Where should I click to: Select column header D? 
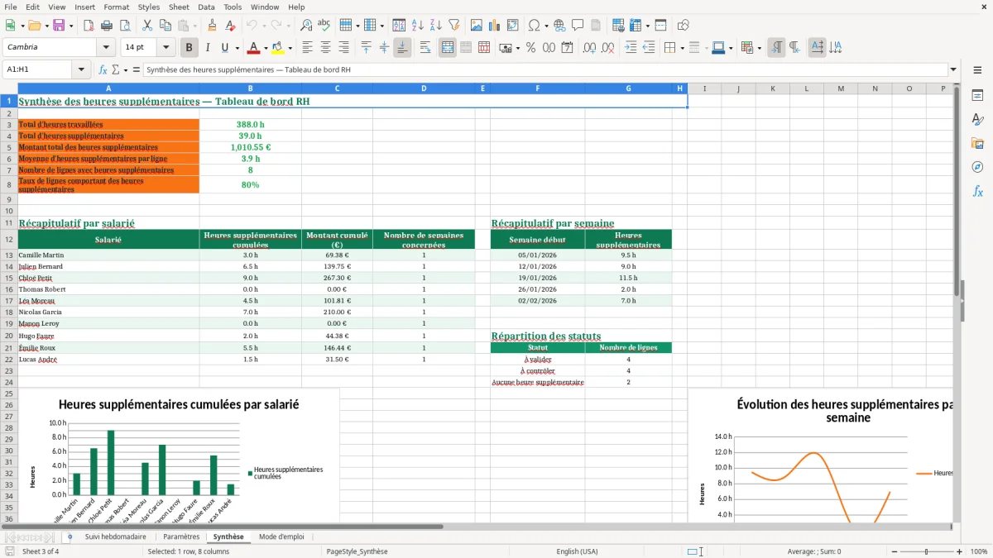[x=424, y=88]
